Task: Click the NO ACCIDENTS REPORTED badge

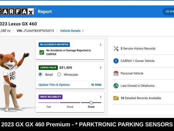Action: point(54,45)
